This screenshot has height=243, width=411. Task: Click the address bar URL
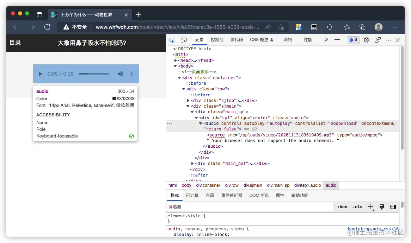[x=177, y=27]
